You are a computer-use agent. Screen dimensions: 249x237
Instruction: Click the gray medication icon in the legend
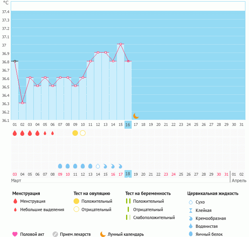[55, 234]
